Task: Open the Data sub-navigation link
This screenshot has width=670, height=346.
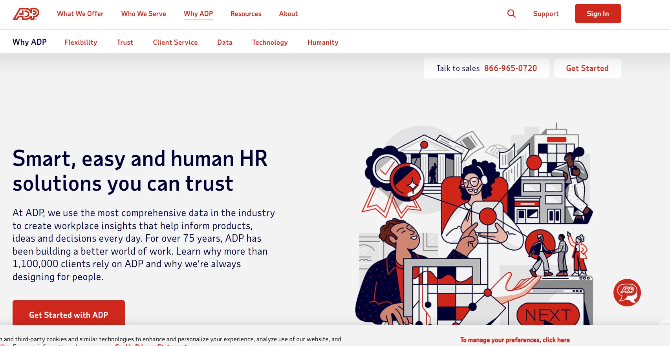Action: tap(225, 42)
